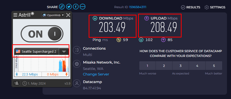
Task: Open the OpenWeb mode dropdown
Action: 53,15
